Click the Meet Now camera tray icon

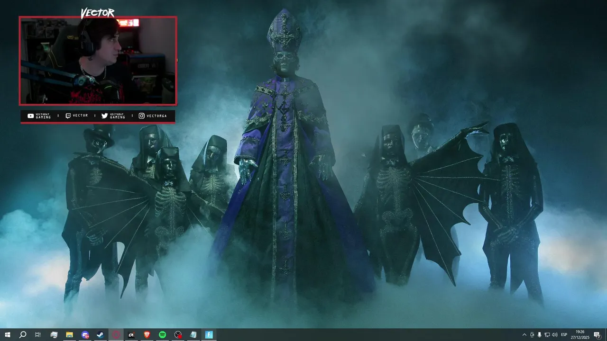(x=532, y=335)
